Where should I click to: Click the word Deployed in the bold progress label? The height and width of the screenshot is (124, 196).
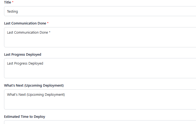click(x=34, y=55)
